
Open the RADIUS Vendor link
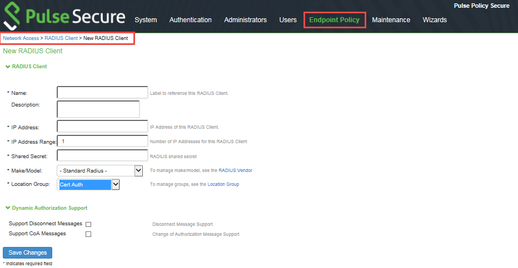[x=235, y=170]
